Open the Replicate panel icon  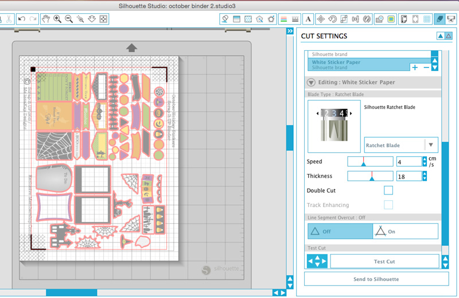[367, 19]
